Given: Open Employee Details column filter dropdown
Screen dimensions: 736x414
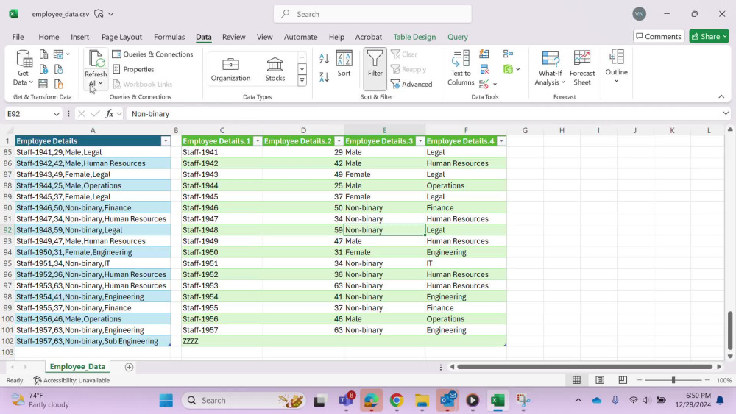Looking at the screenshot, I should point(165,141).
